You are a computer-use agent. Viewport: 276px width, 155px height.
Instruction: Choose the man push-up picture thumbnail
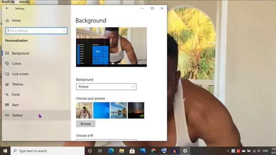(84, 110)
